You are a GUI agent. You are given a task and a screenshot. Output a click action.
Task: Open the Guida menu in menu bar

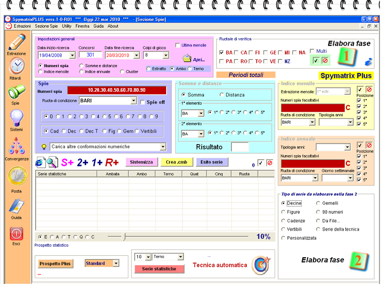pyautogui.click(x=99, y=26)
